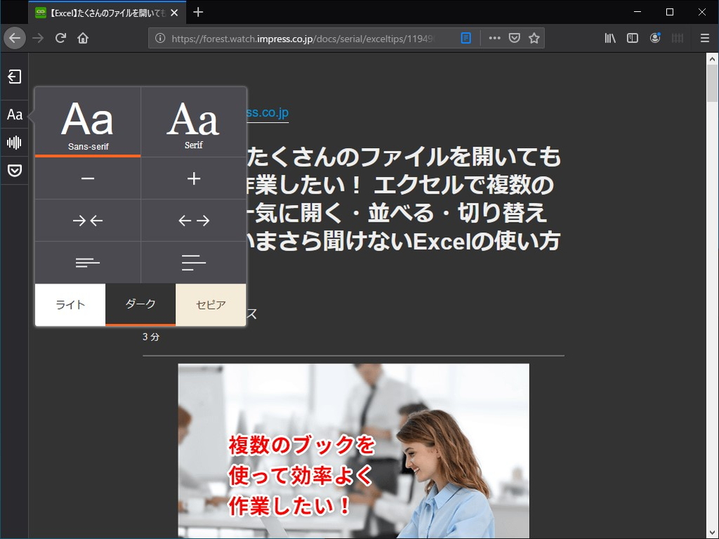Open the Firefox hamburger menu
Image resolution: width=719 pixels, height=539 pixels.
[704, 38]
